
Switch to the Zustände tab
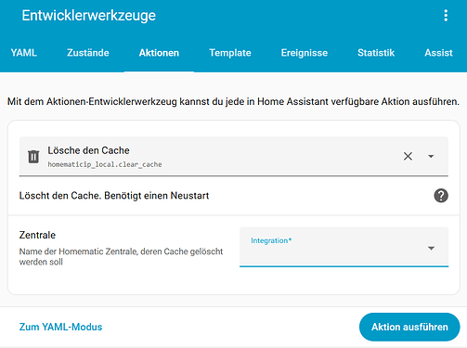pos(88,53)
